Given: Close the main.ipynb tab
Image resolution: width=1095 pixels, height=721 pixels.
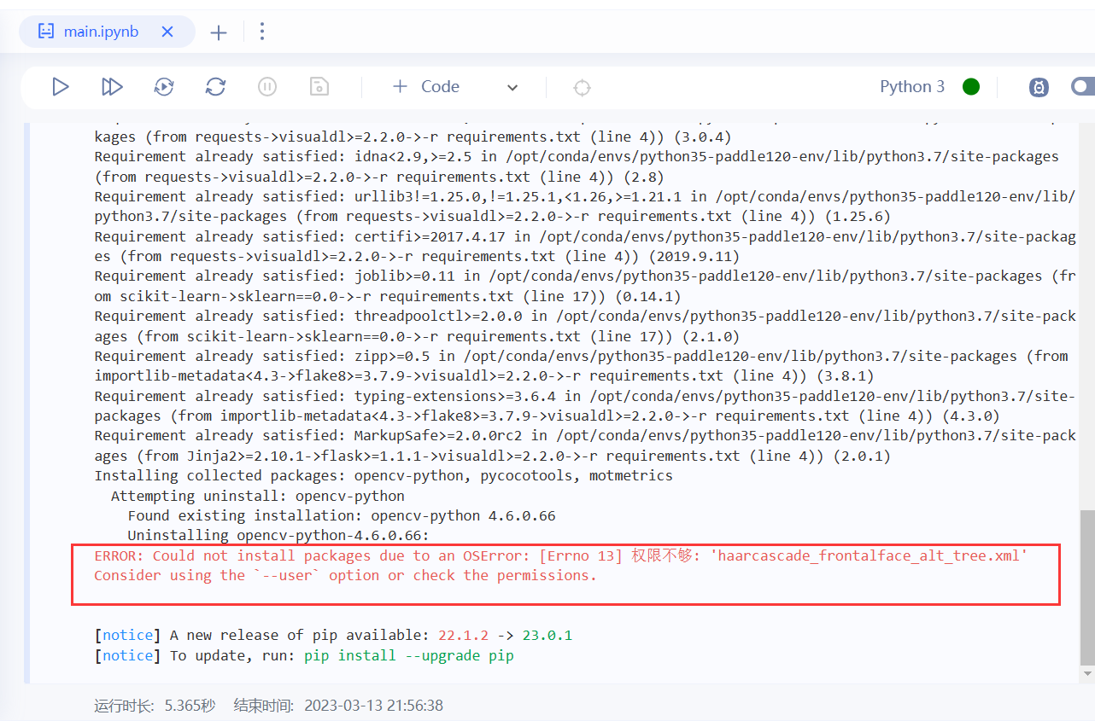Looking at the screenshot, I should [x=167, y=31].
